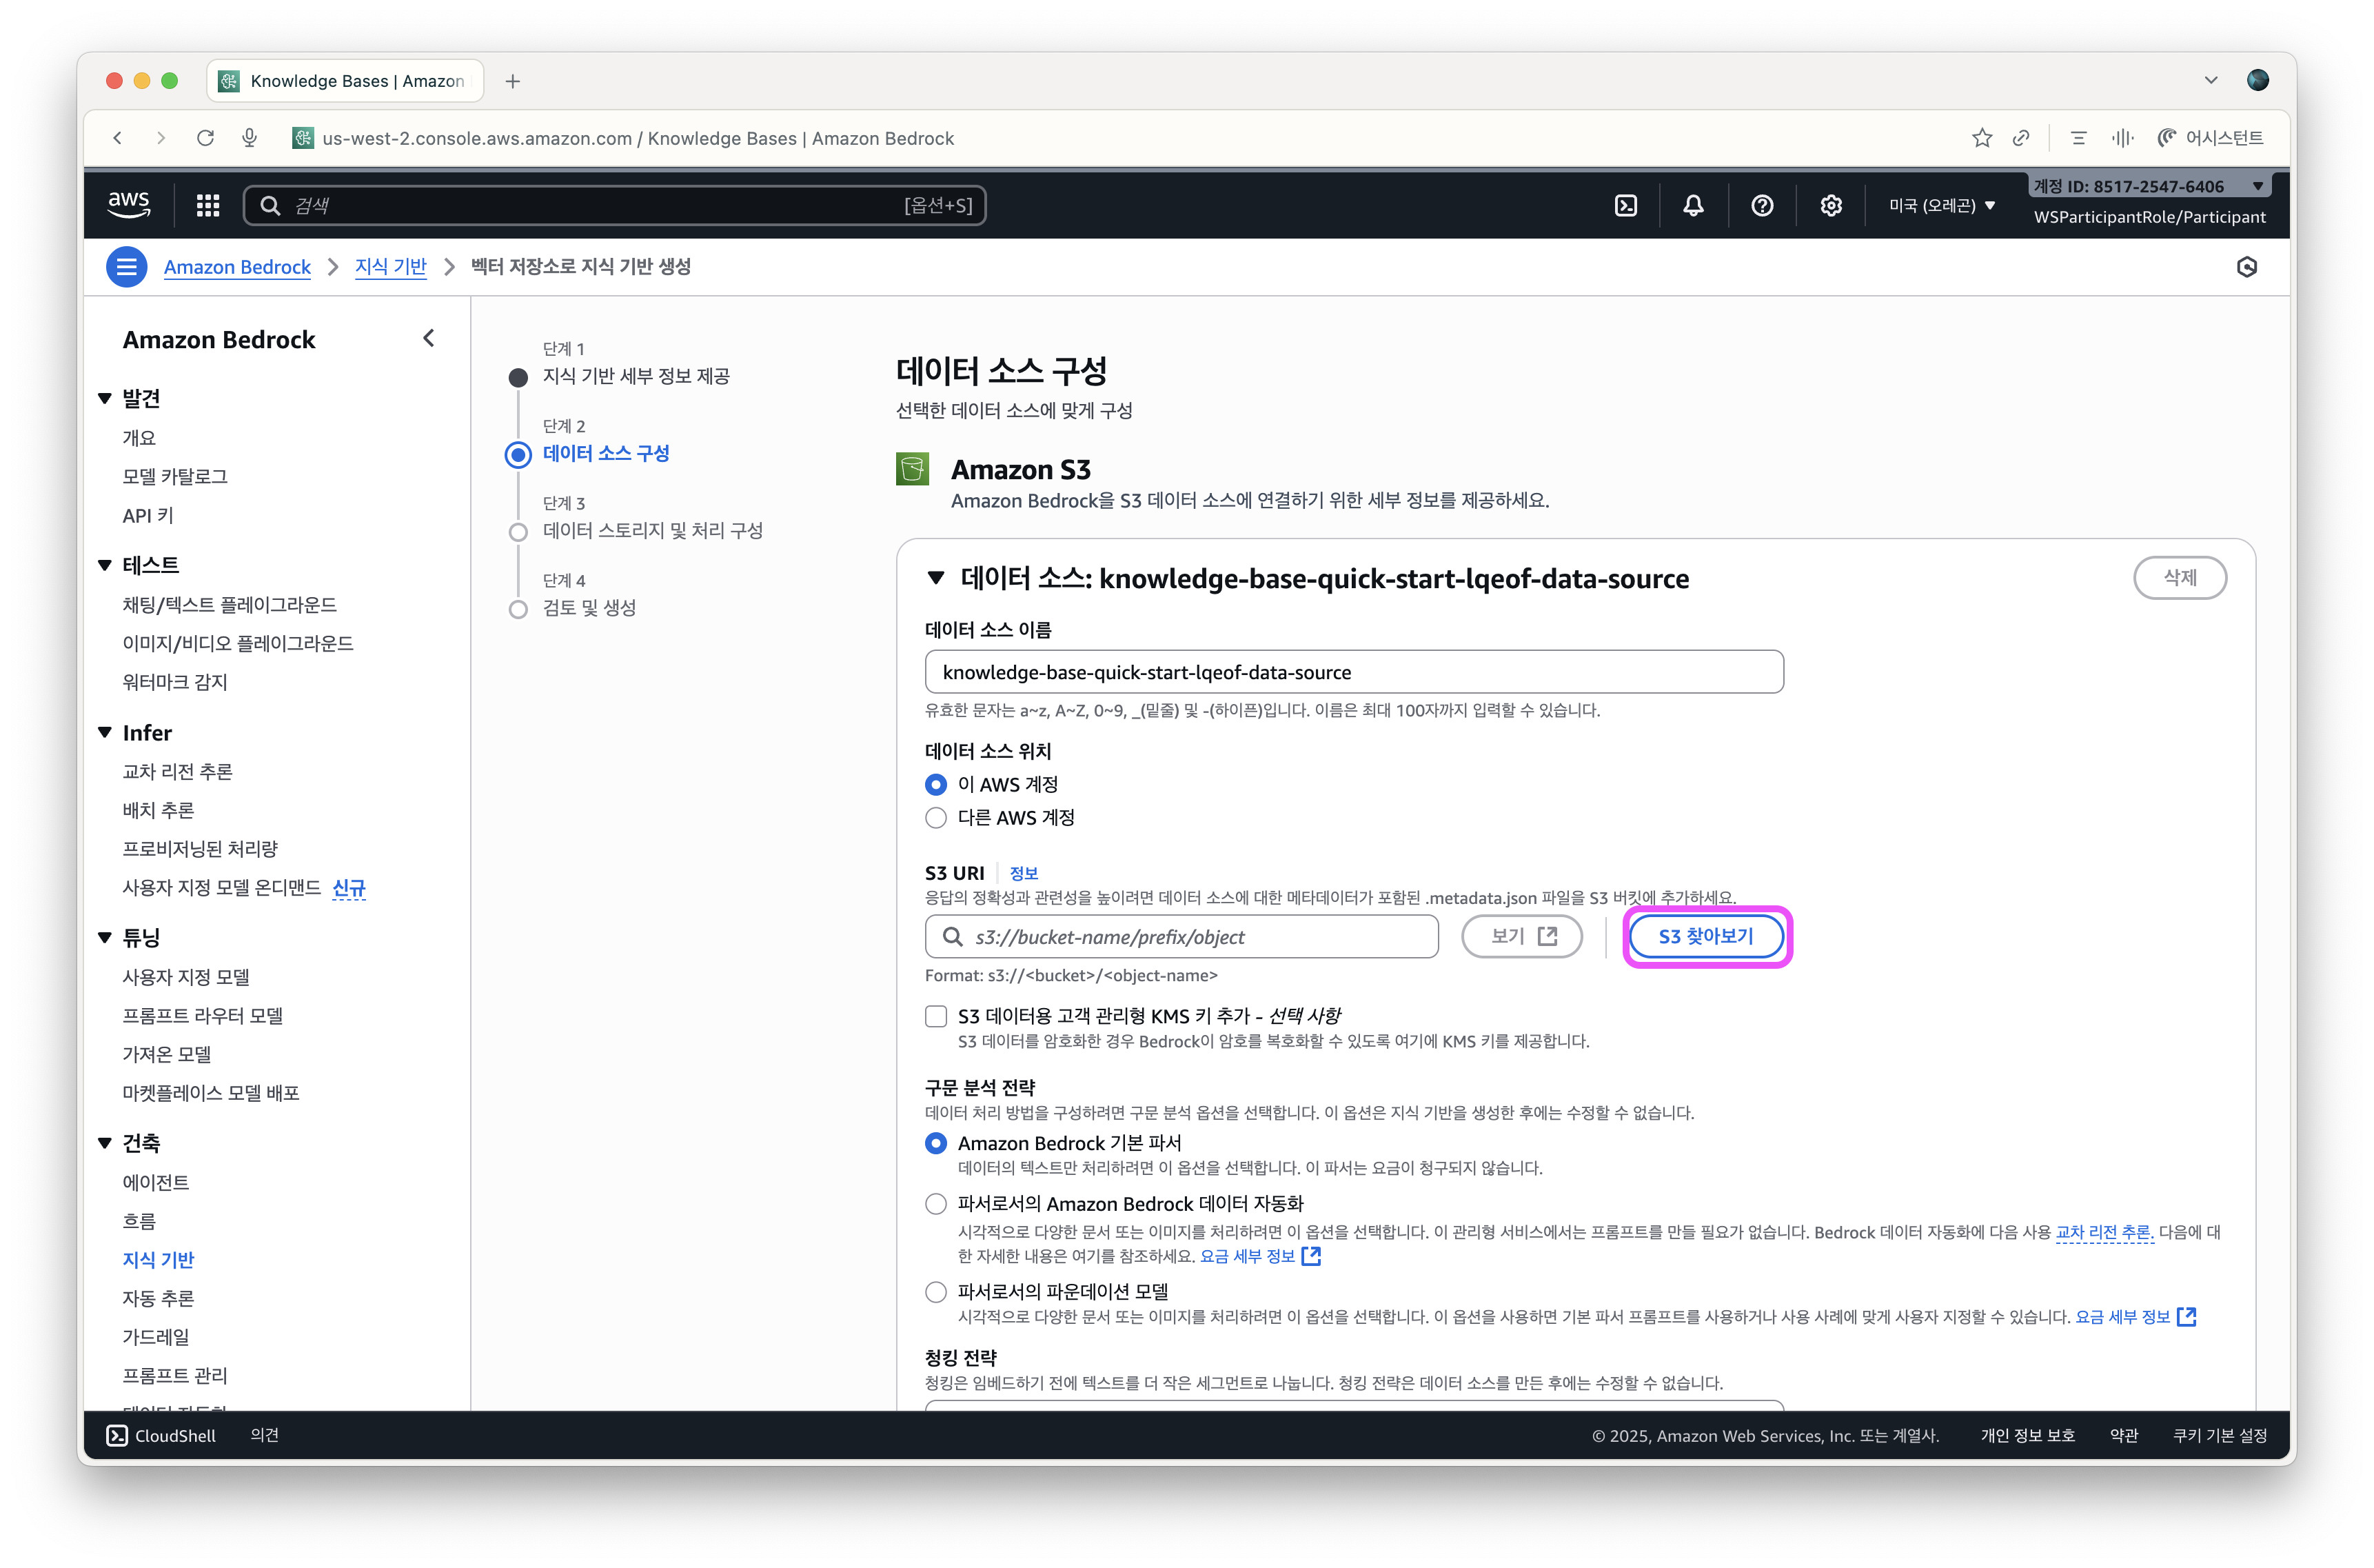This screenshot has width=2374, height=1568.
Task: Open '사용자 지정 모델 온디맨드' in the sidebar
Action: click(221, 887)
